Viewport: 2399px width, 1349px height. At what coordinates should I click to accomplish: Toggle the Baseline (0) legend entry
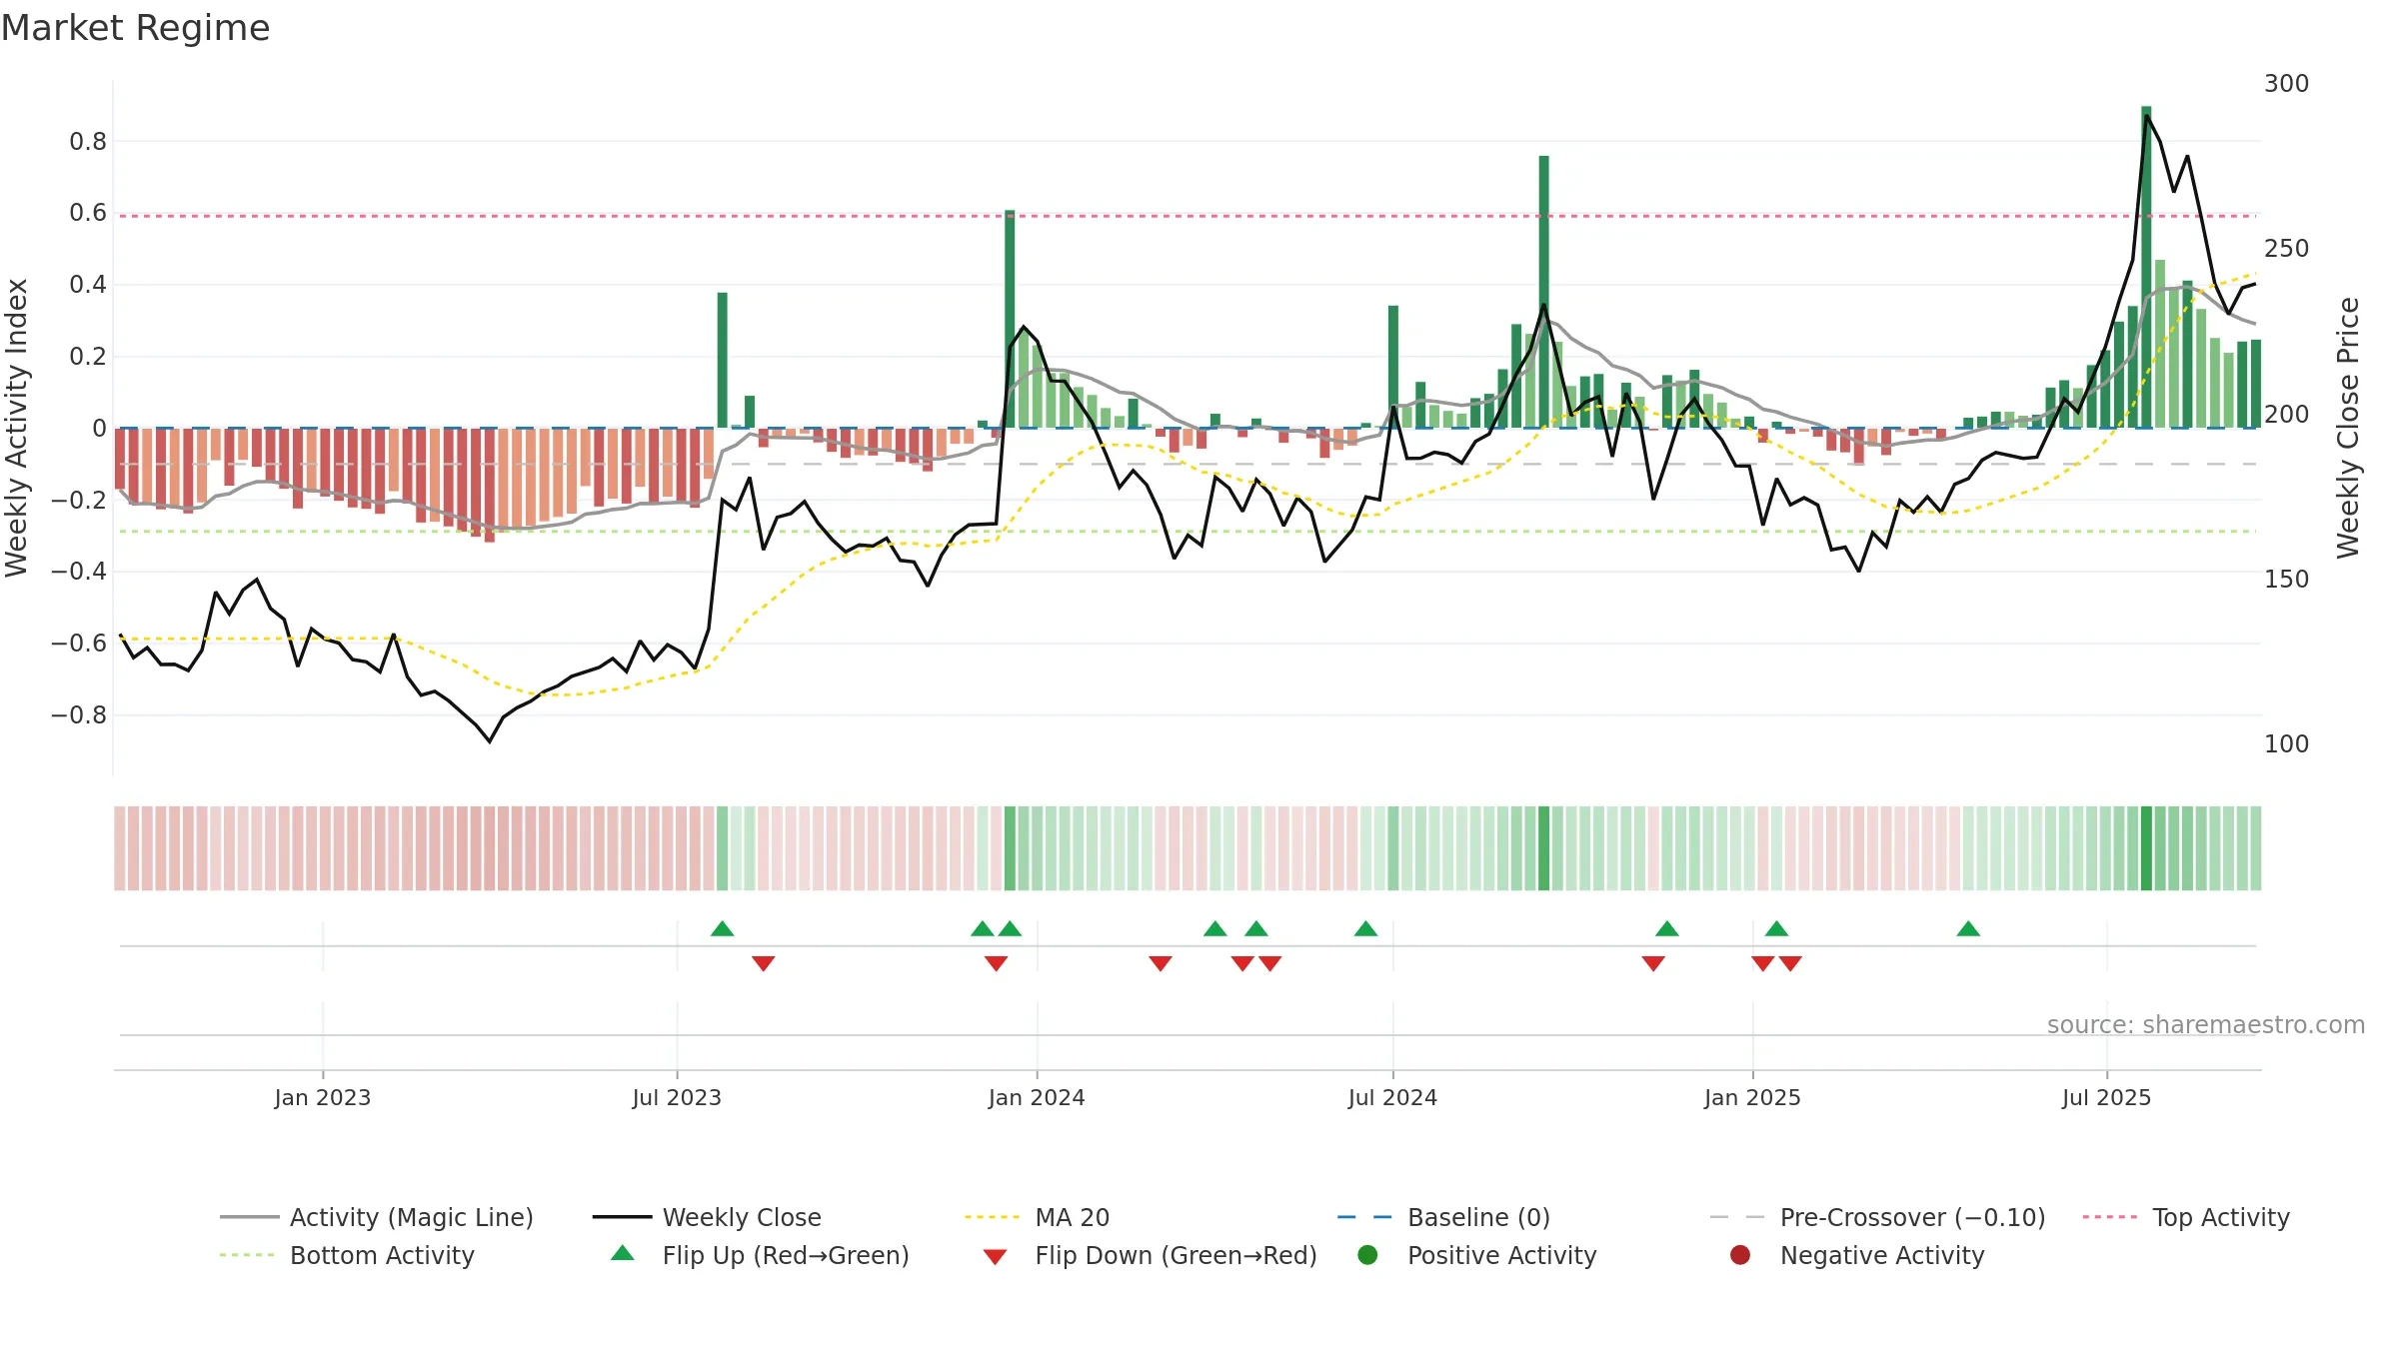[x=1443, y=1217]
